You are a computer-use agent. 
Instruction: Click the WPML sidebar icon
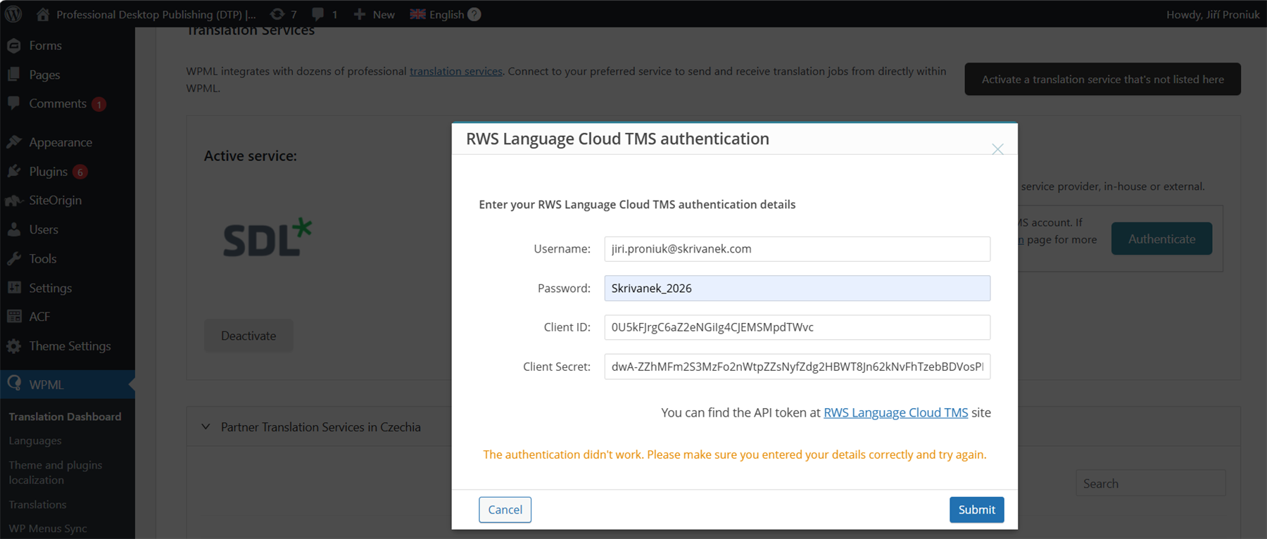[x=14, y=383]
